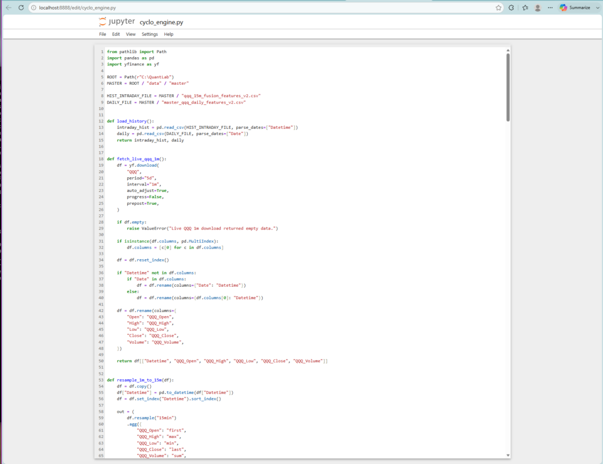Click the daily = pd.read_csv line
This screenshot has width=603, height=464.
click(183, 134)
